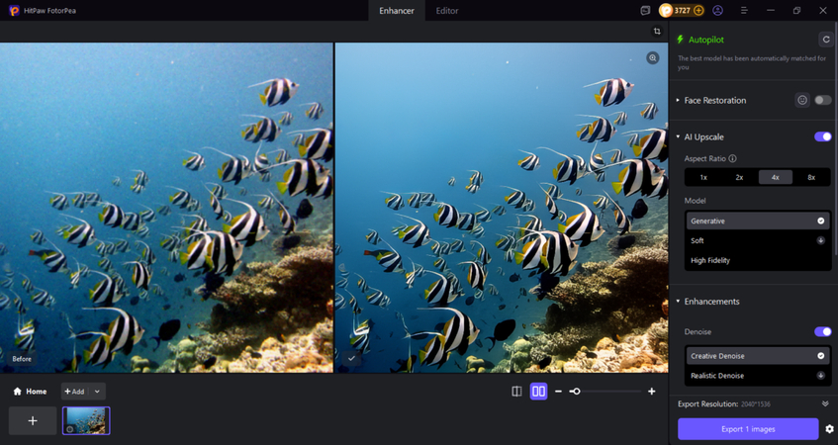This screenshot has height=445, width=838.
Task: Select the crop tool icon
Action: tap(657, 32)
